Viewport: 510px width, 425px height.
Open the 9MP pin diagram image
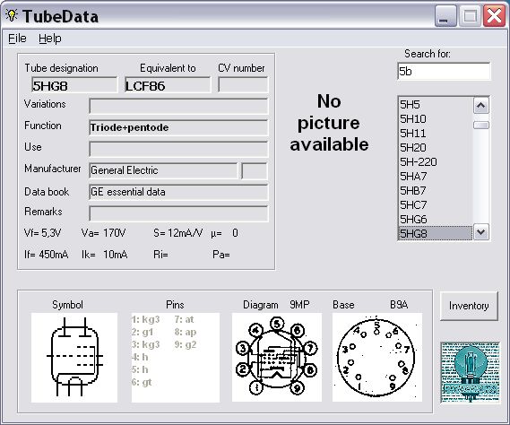click(x=277, y=358)
